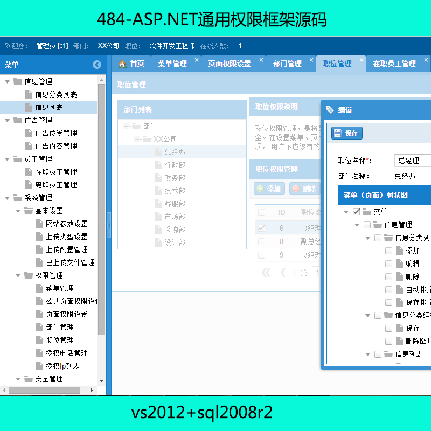Enable the 添加 permission checkbox
Image resolution: width=431 pixels, height=431 pixels.
(x=388, y=251)
